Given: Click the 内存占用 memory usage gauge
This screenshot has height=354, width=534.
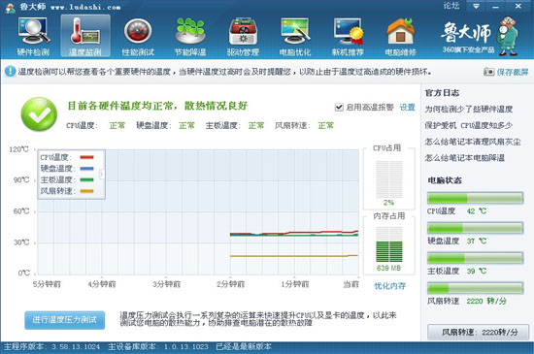Looking at the screenshot, I should point(389,244).
